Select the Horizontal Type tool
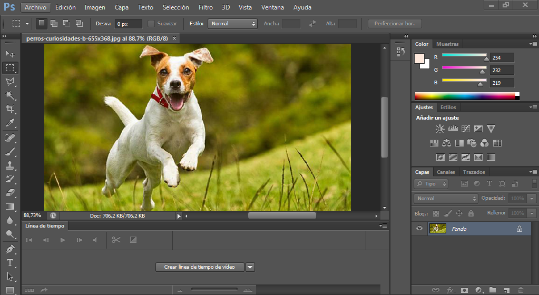This screenshot has width=539, height=295. click(x=10, y=263)
